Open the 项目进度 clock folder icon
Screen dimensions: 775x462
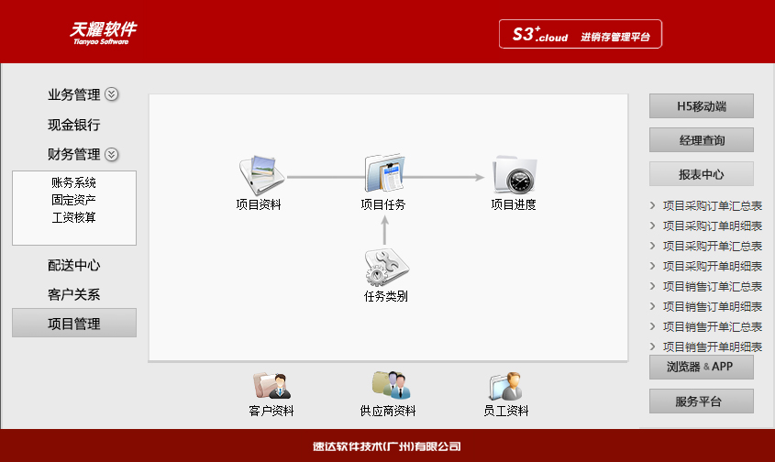[513, 174]
